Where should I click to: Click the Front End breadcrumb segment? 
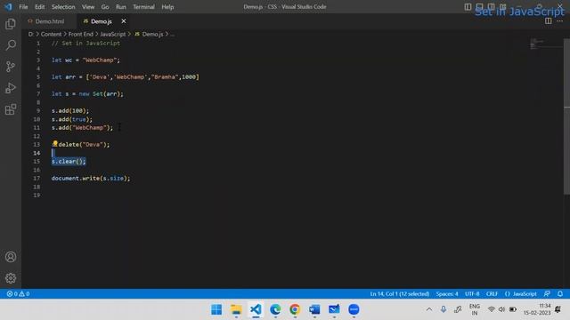coord(81,34)
